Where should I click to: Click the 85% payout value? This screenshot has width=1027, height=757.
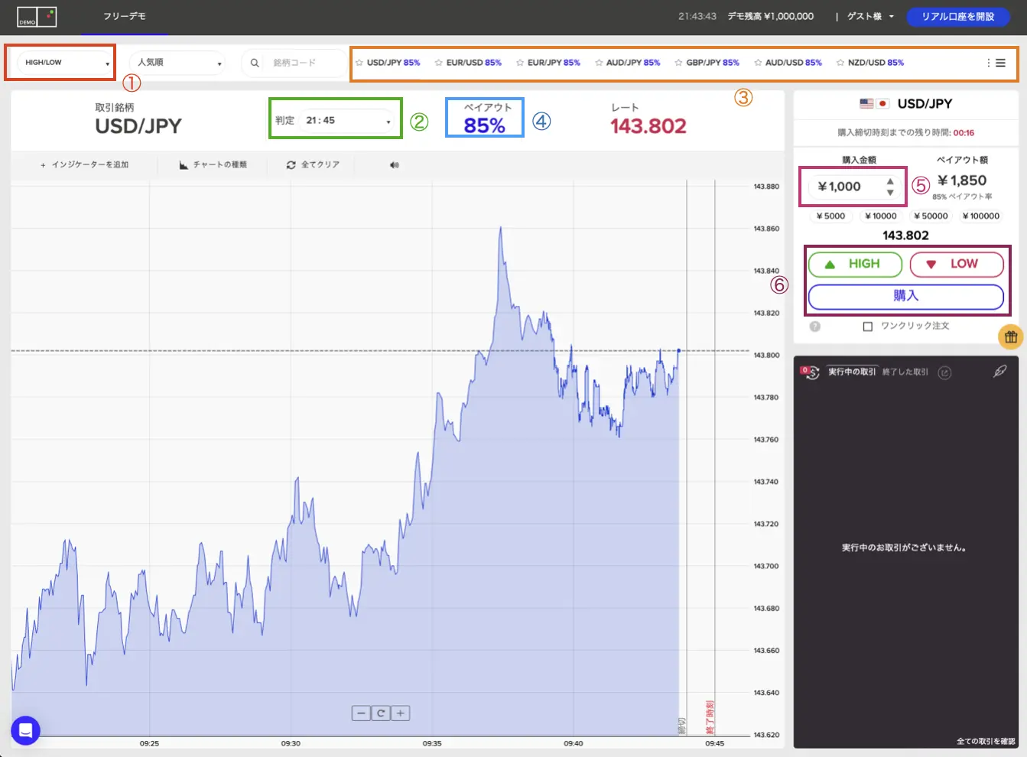click(x=484, y=126)
